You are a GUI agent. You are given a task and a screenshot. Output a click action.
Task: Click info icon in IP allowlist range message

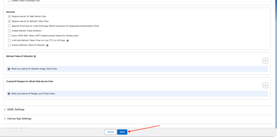(x=9, y=69)
